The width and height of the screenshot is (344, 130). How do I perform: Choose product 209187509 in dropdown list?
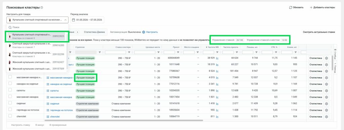(x=36, y=69)
